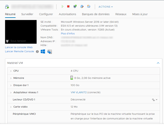The height and width of the screenshot is (127, 164).
Task: Click the Hôte label
Action: (x=44, y=45)
